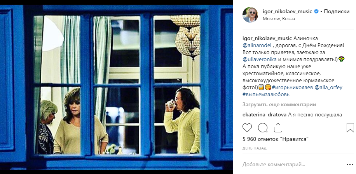Open the igor_nikolaev_music username in the header
Screen dimensions: 356x174
click(287, 11)
